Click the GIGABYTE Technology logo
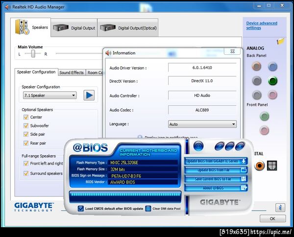 [x=34, y=207]
